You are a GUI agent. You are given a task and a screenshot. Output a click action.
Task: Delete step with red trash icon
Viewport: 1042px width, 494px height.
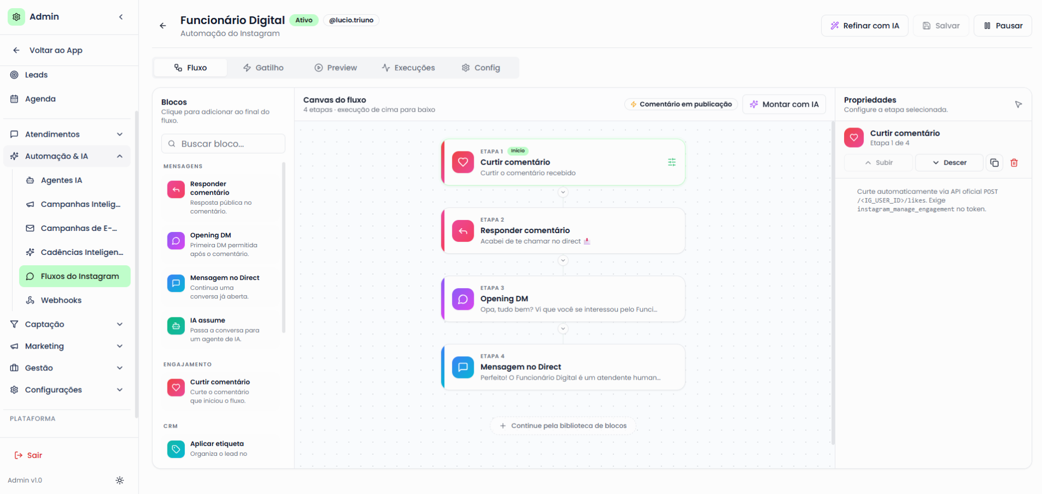click(1014, 163)
